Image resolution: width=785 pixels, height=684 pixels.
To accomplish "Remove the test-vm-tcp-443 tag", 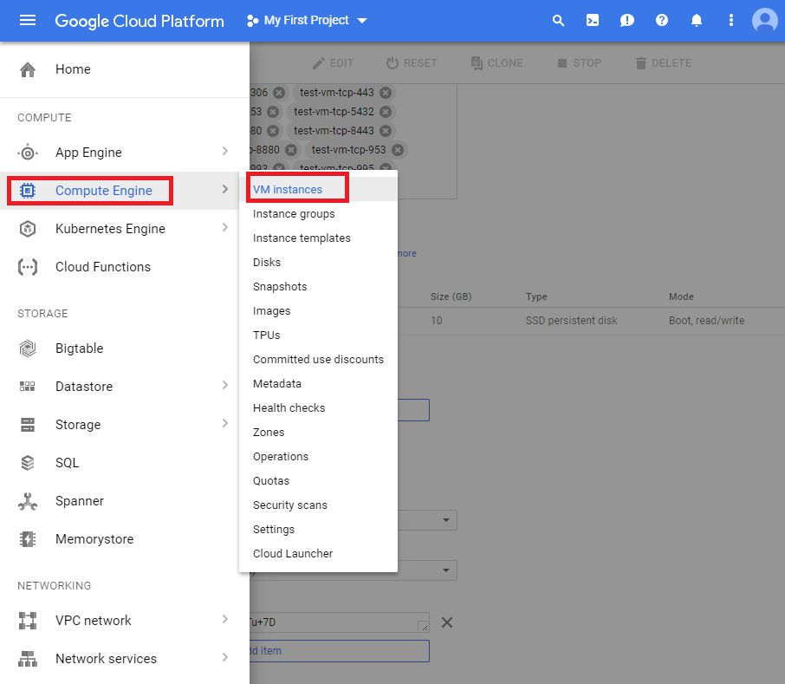I will coord(386,93).
